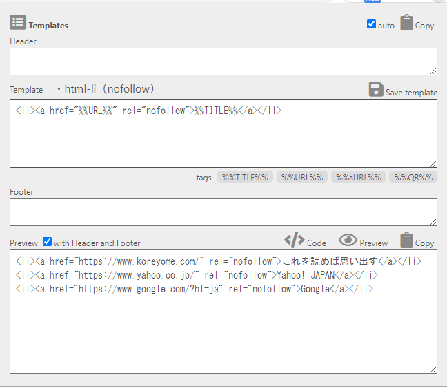Focus the Template code text area
Viewport: 447px width, 387px height.
223,133
